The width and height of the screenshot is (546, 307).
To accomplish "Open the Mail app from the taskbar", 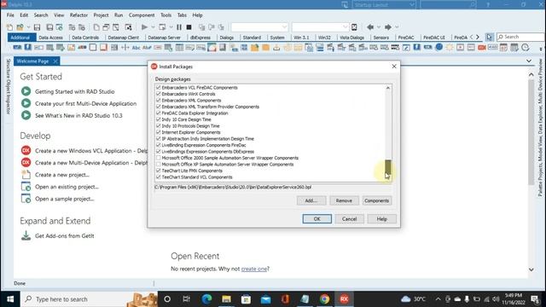I will click(265, 299).
